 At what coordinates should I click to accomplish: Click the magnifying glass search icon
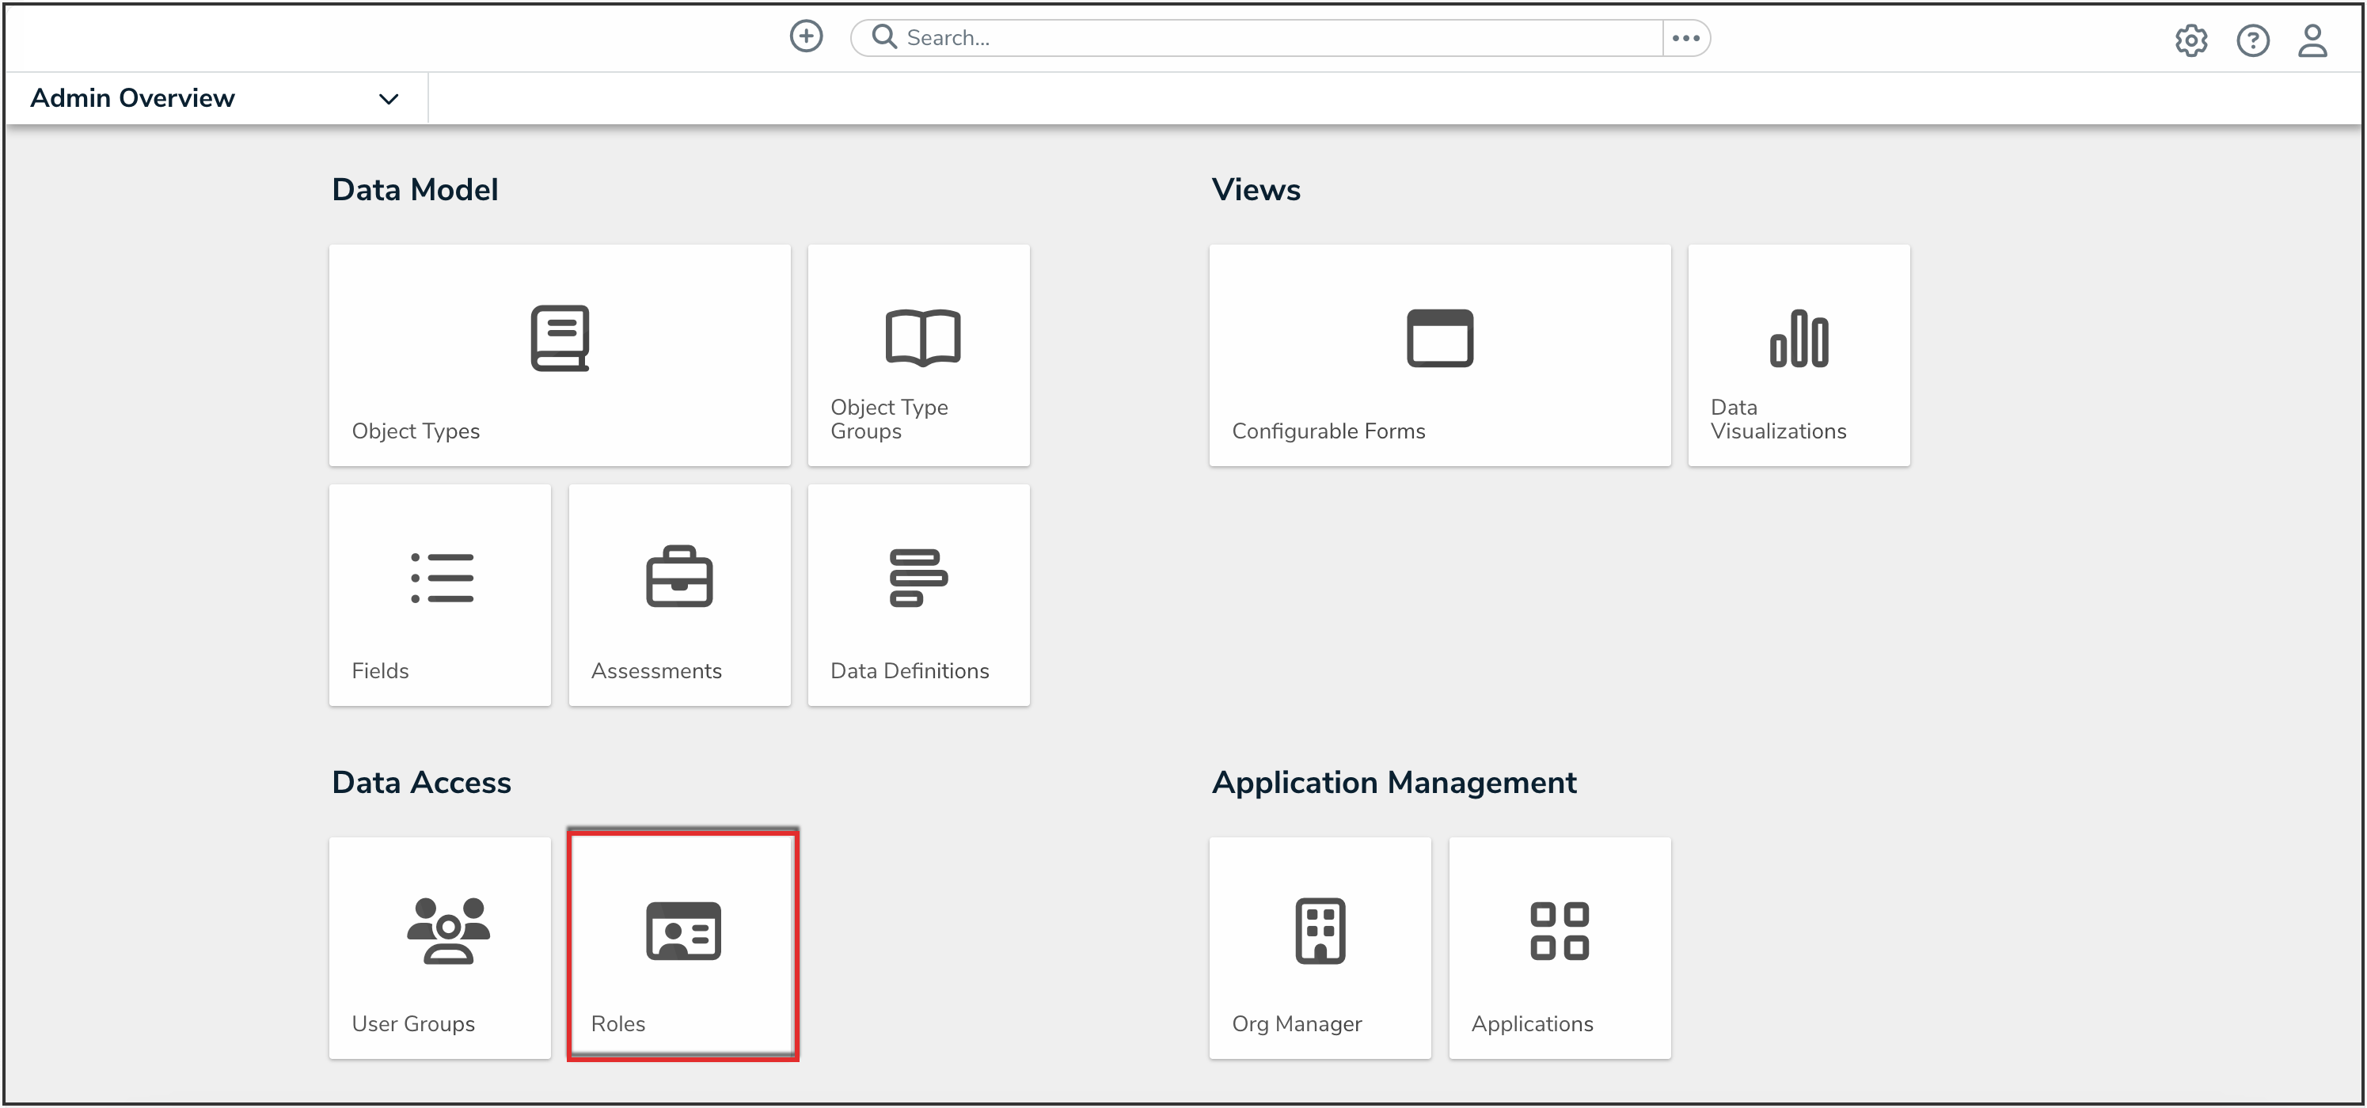tap(884, 36)
